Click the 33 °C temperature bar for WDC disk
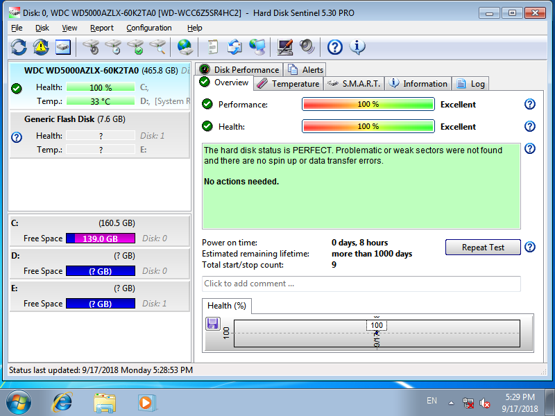 click(101, 101)
